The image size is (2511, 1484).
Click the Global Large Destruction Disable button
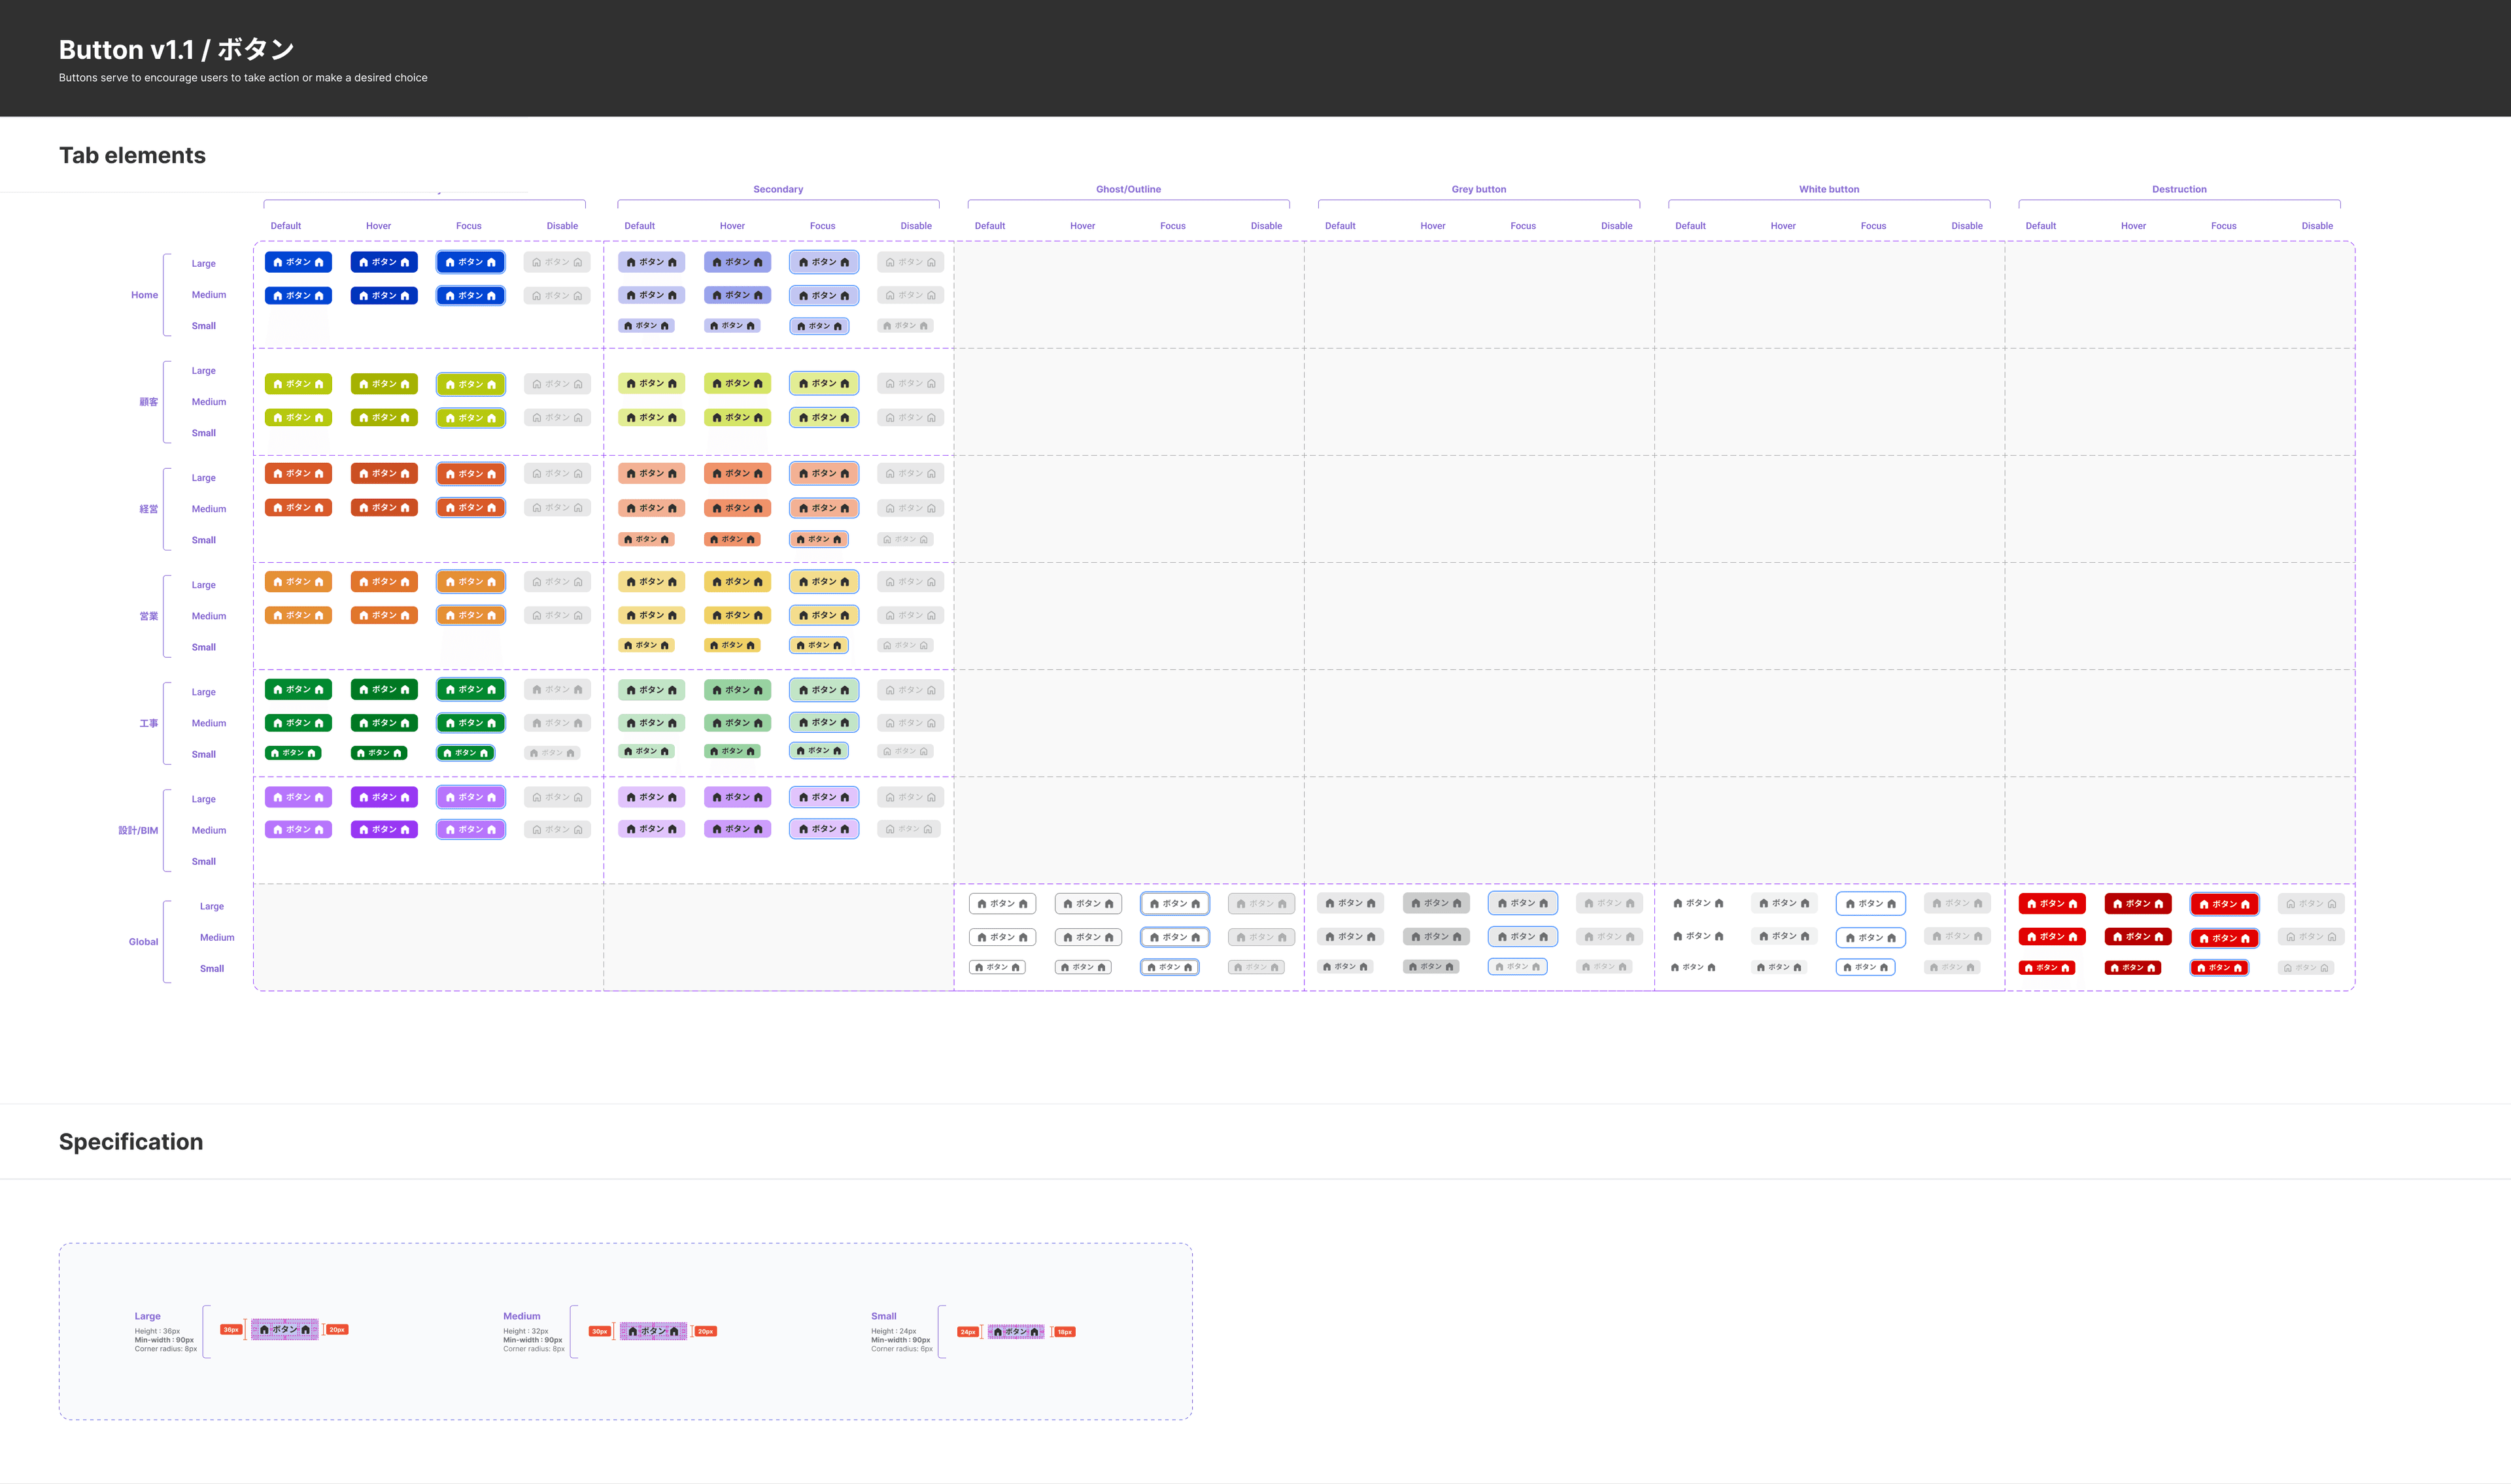2311,904
